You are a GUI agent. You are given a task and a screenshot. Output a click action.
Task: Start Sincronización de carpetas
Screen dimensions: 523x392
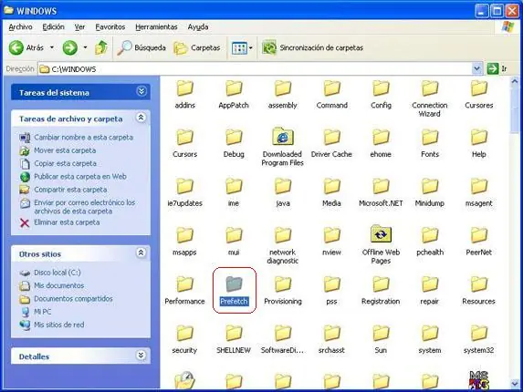pos(312,48)
